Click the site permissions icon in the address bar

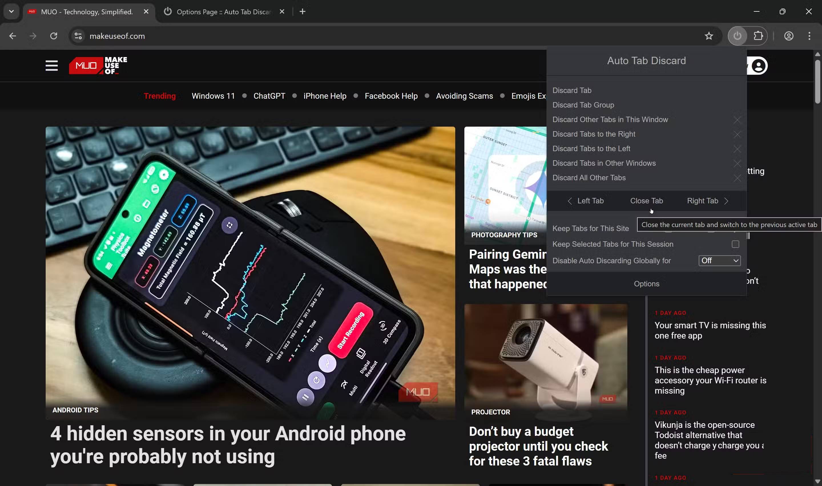pos(78,36)
